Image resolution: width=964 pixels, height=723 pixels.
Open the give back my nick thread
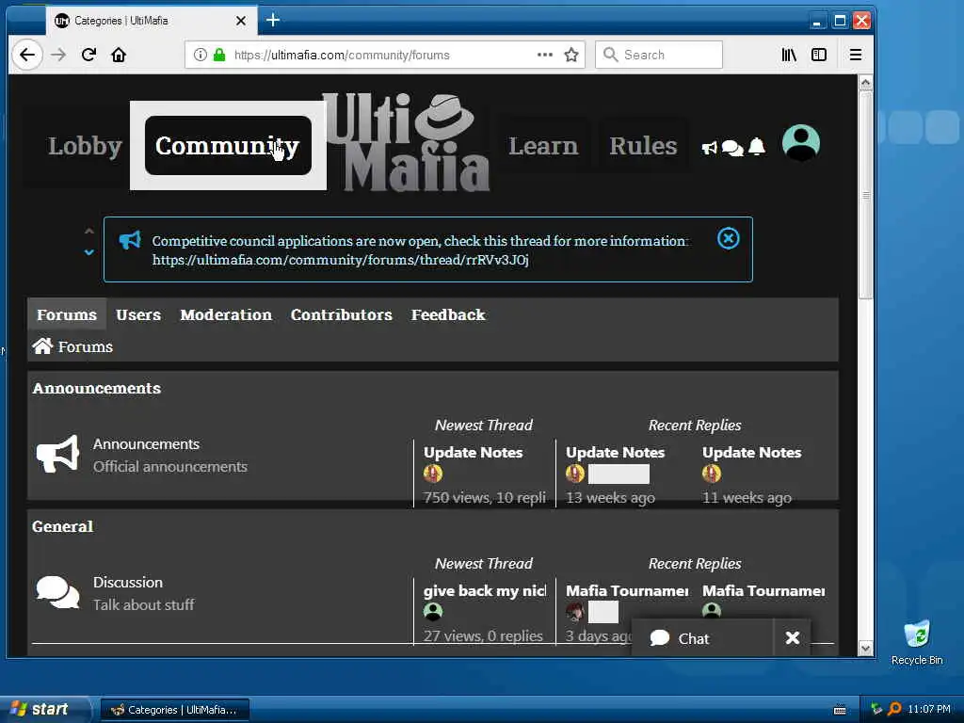pos(485,591)
